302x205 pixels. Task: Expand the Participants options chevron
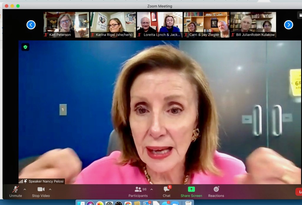pyautogui.click(x=152, y=189)
